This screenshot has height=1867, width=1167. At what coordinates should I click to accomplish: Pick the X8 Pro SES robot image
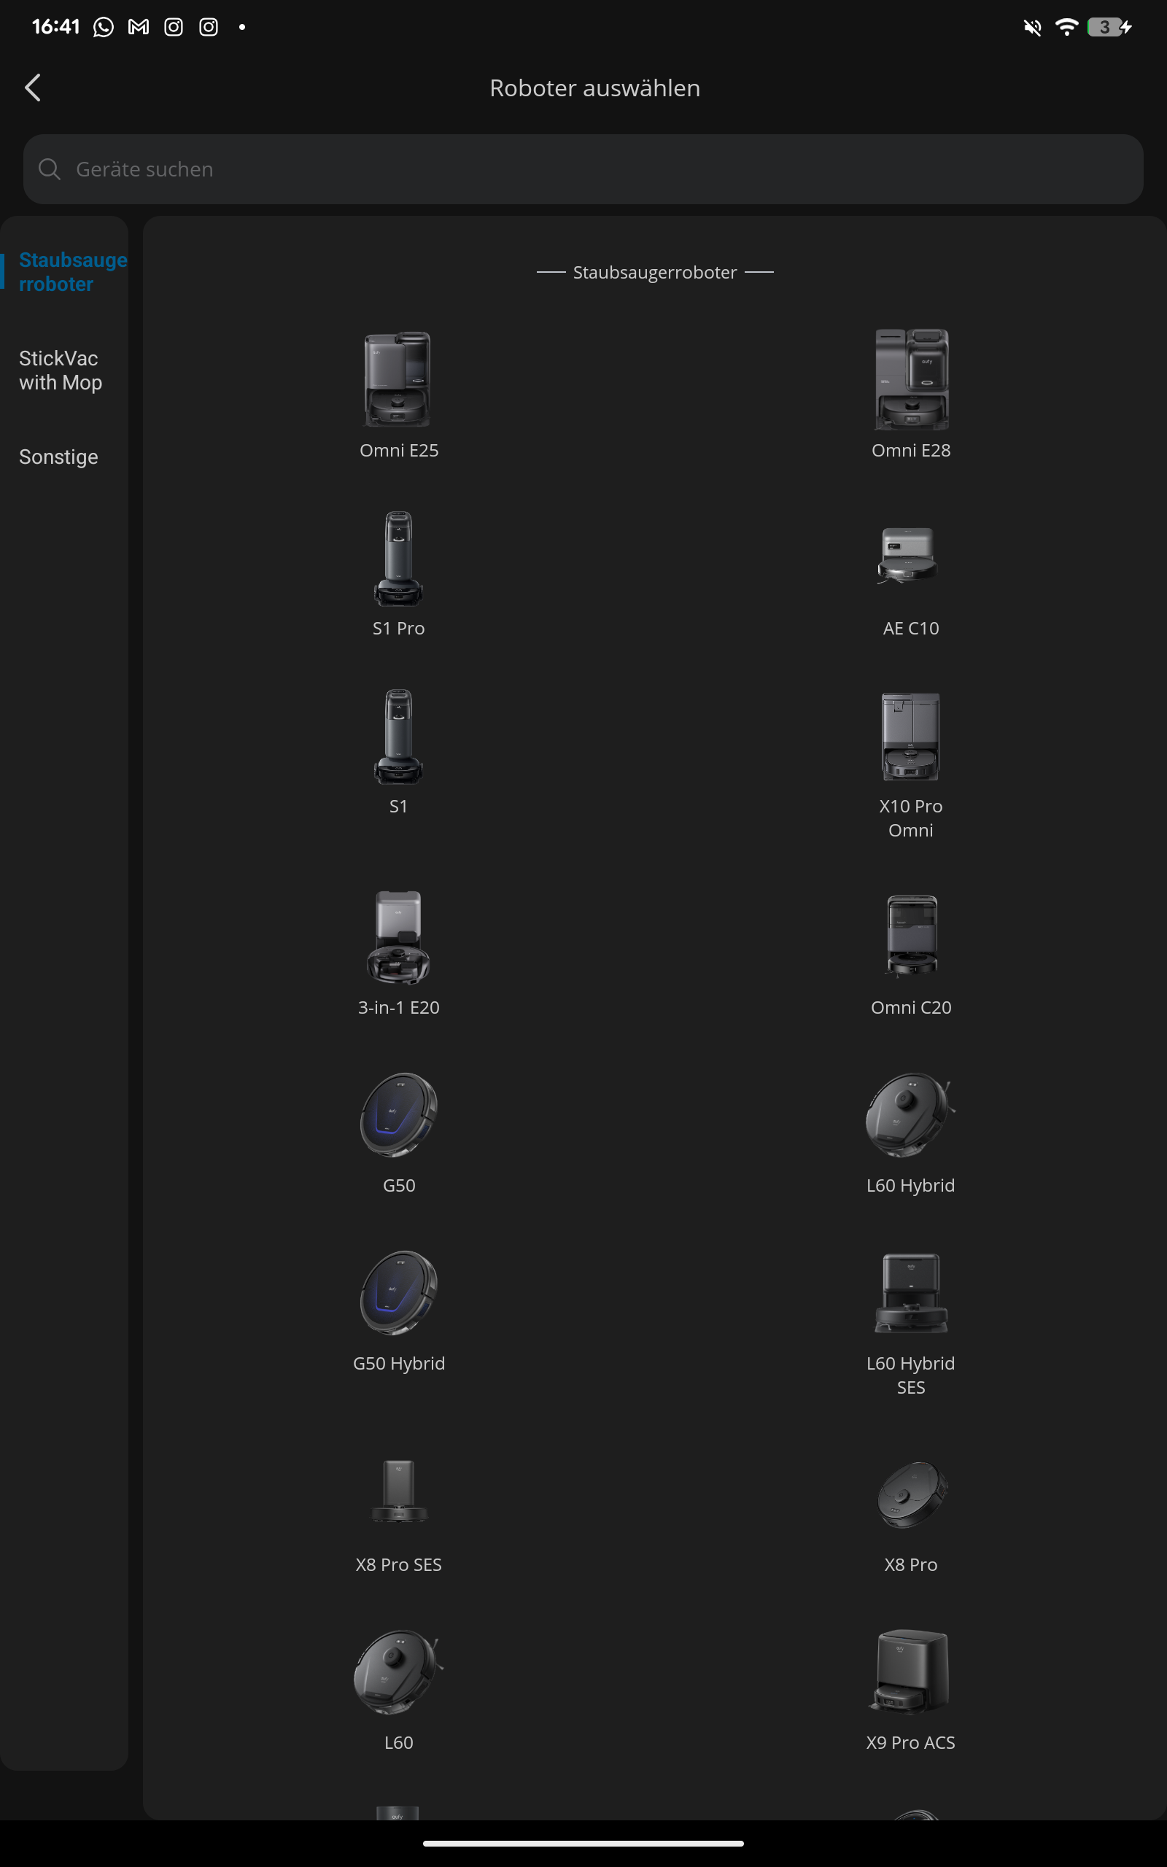coord(399,1491)
